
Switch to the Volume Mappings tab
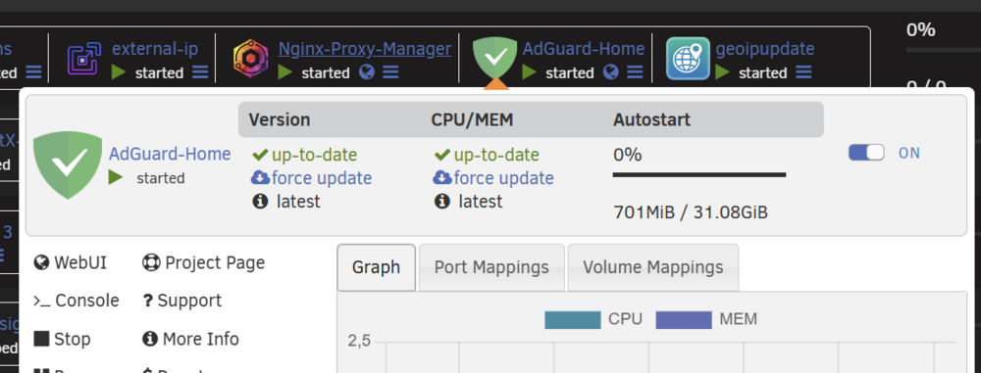tap(653, 267)
